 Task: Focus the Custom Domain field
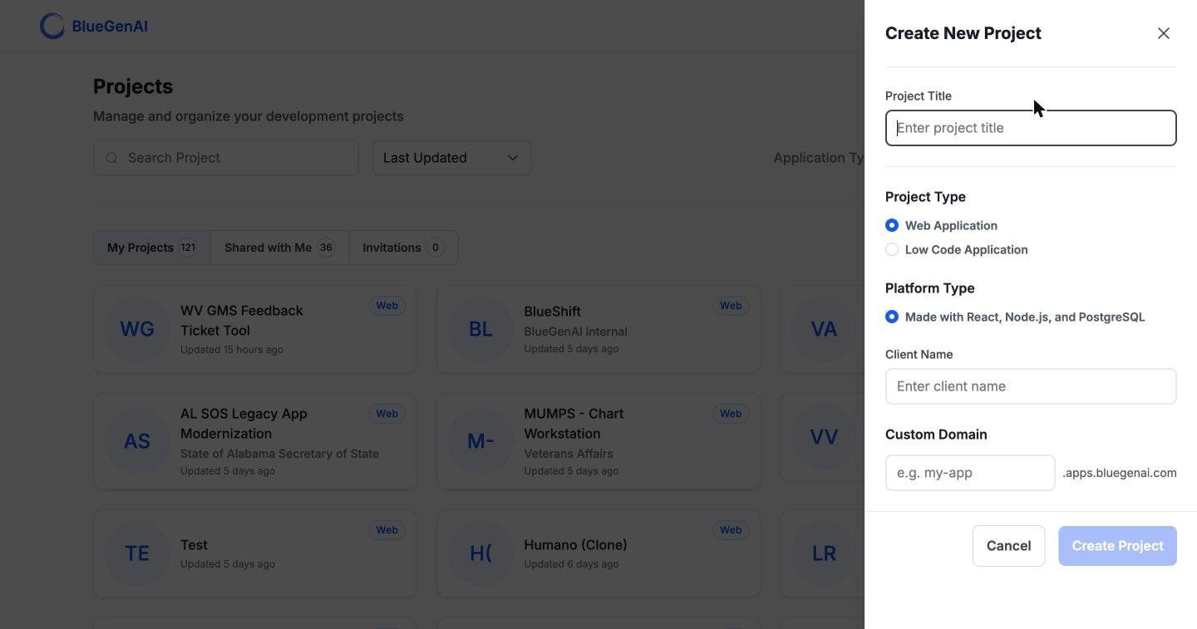970,473
